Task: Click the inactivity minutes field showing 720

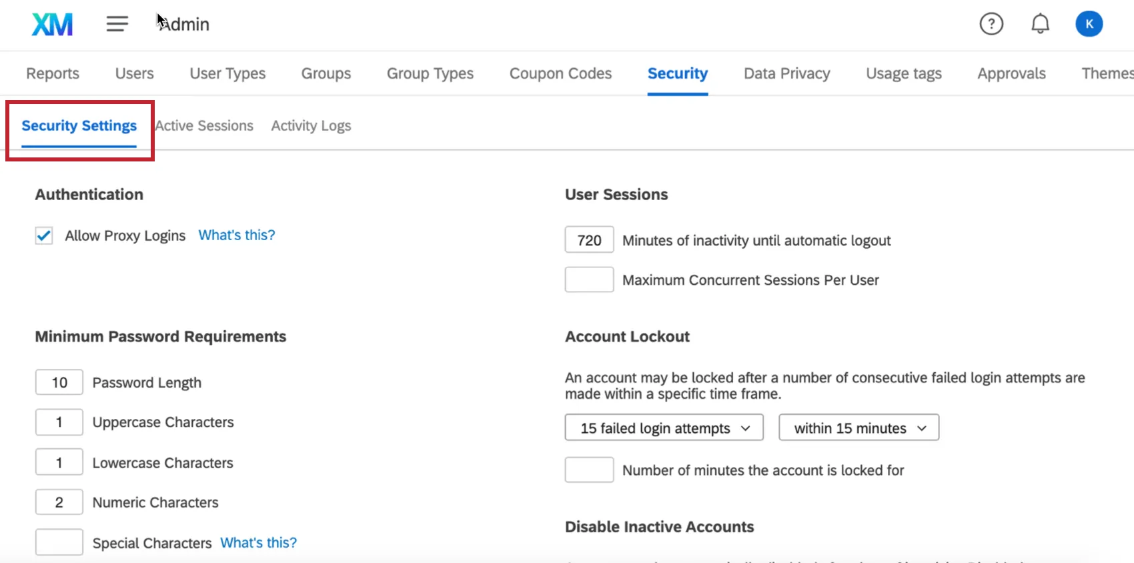Action: tap(589, 240)
